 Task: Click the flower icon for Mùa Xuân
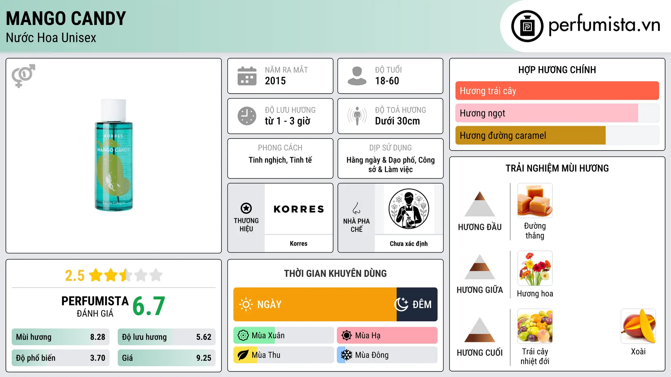[243, 335]
